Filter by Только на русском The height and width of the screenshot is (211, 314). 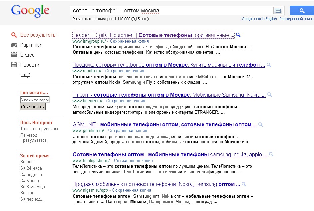[39, 129]
